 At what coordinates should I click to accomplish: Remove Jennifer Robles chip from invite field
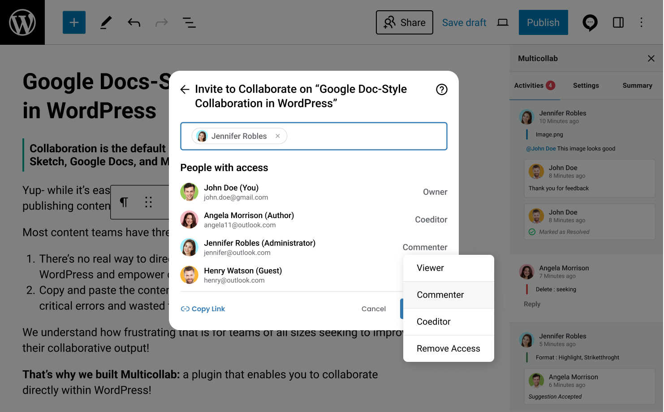click(278, 136)
